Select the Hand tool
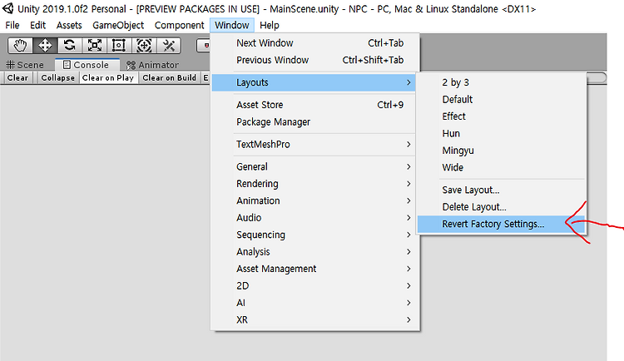The width and height of the screenshot is (624, 361). [x=20, y=46]
